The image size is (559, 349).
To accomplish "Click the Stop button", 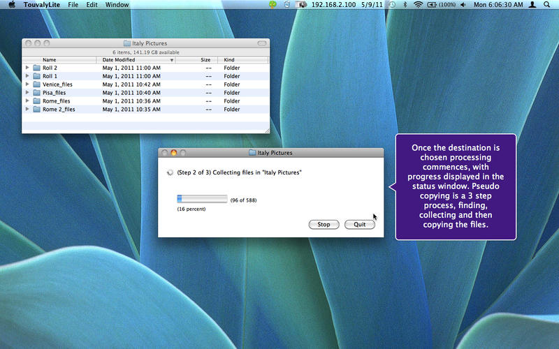I will [324, 224].
